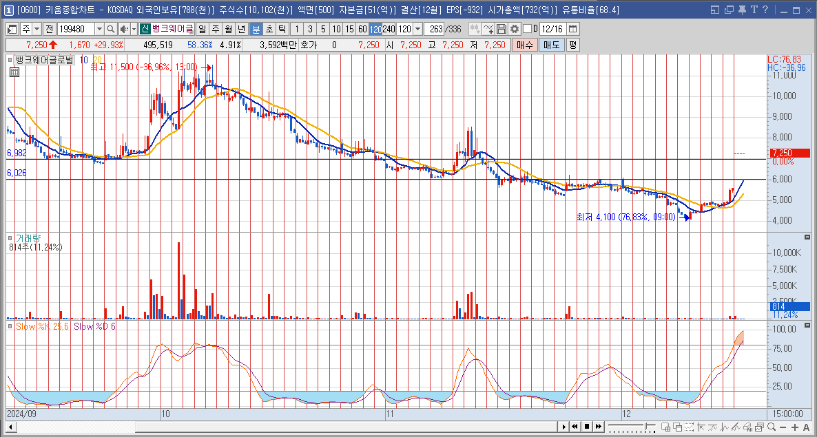Click the bar count field 263
Screen dimensions: 817x437
pyautogui.click(x=434, y=29)
